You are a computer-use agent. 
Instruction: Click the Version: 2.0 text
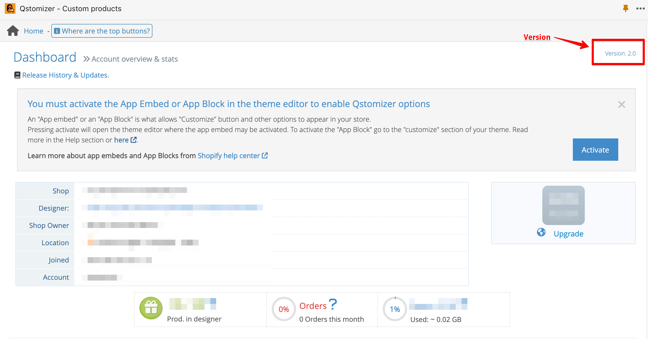pos(620,53)
